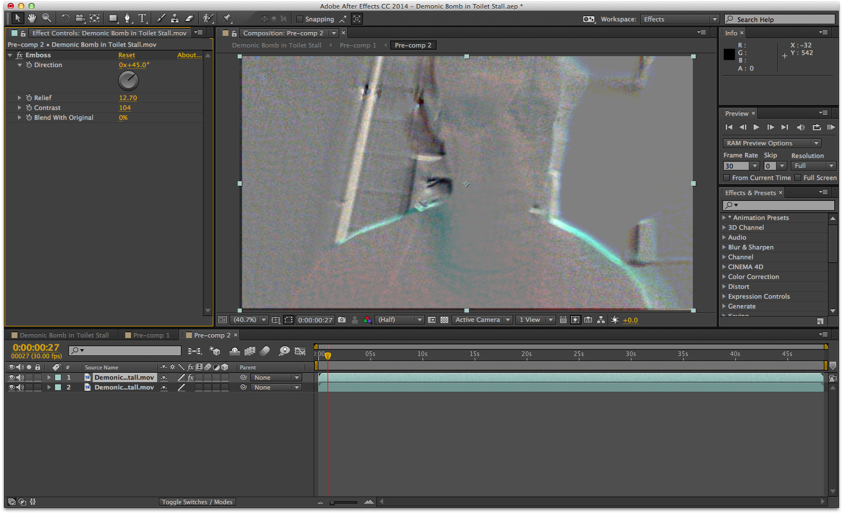Select the Puppet Pin tool
This screenshot has width=843, height=514.
(227, 19)
